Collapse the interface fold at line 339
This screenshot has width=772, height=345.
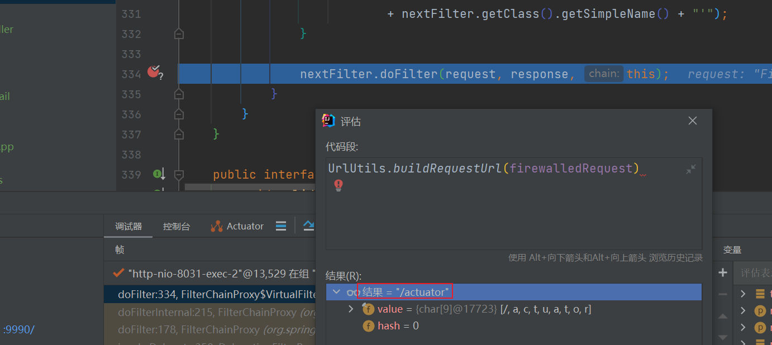point(179,175)
